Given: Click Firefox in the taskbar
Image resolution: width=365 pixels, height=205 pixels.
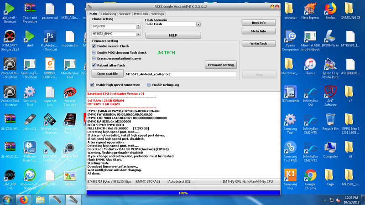Looking at the screenshot, I should [24, 200].
